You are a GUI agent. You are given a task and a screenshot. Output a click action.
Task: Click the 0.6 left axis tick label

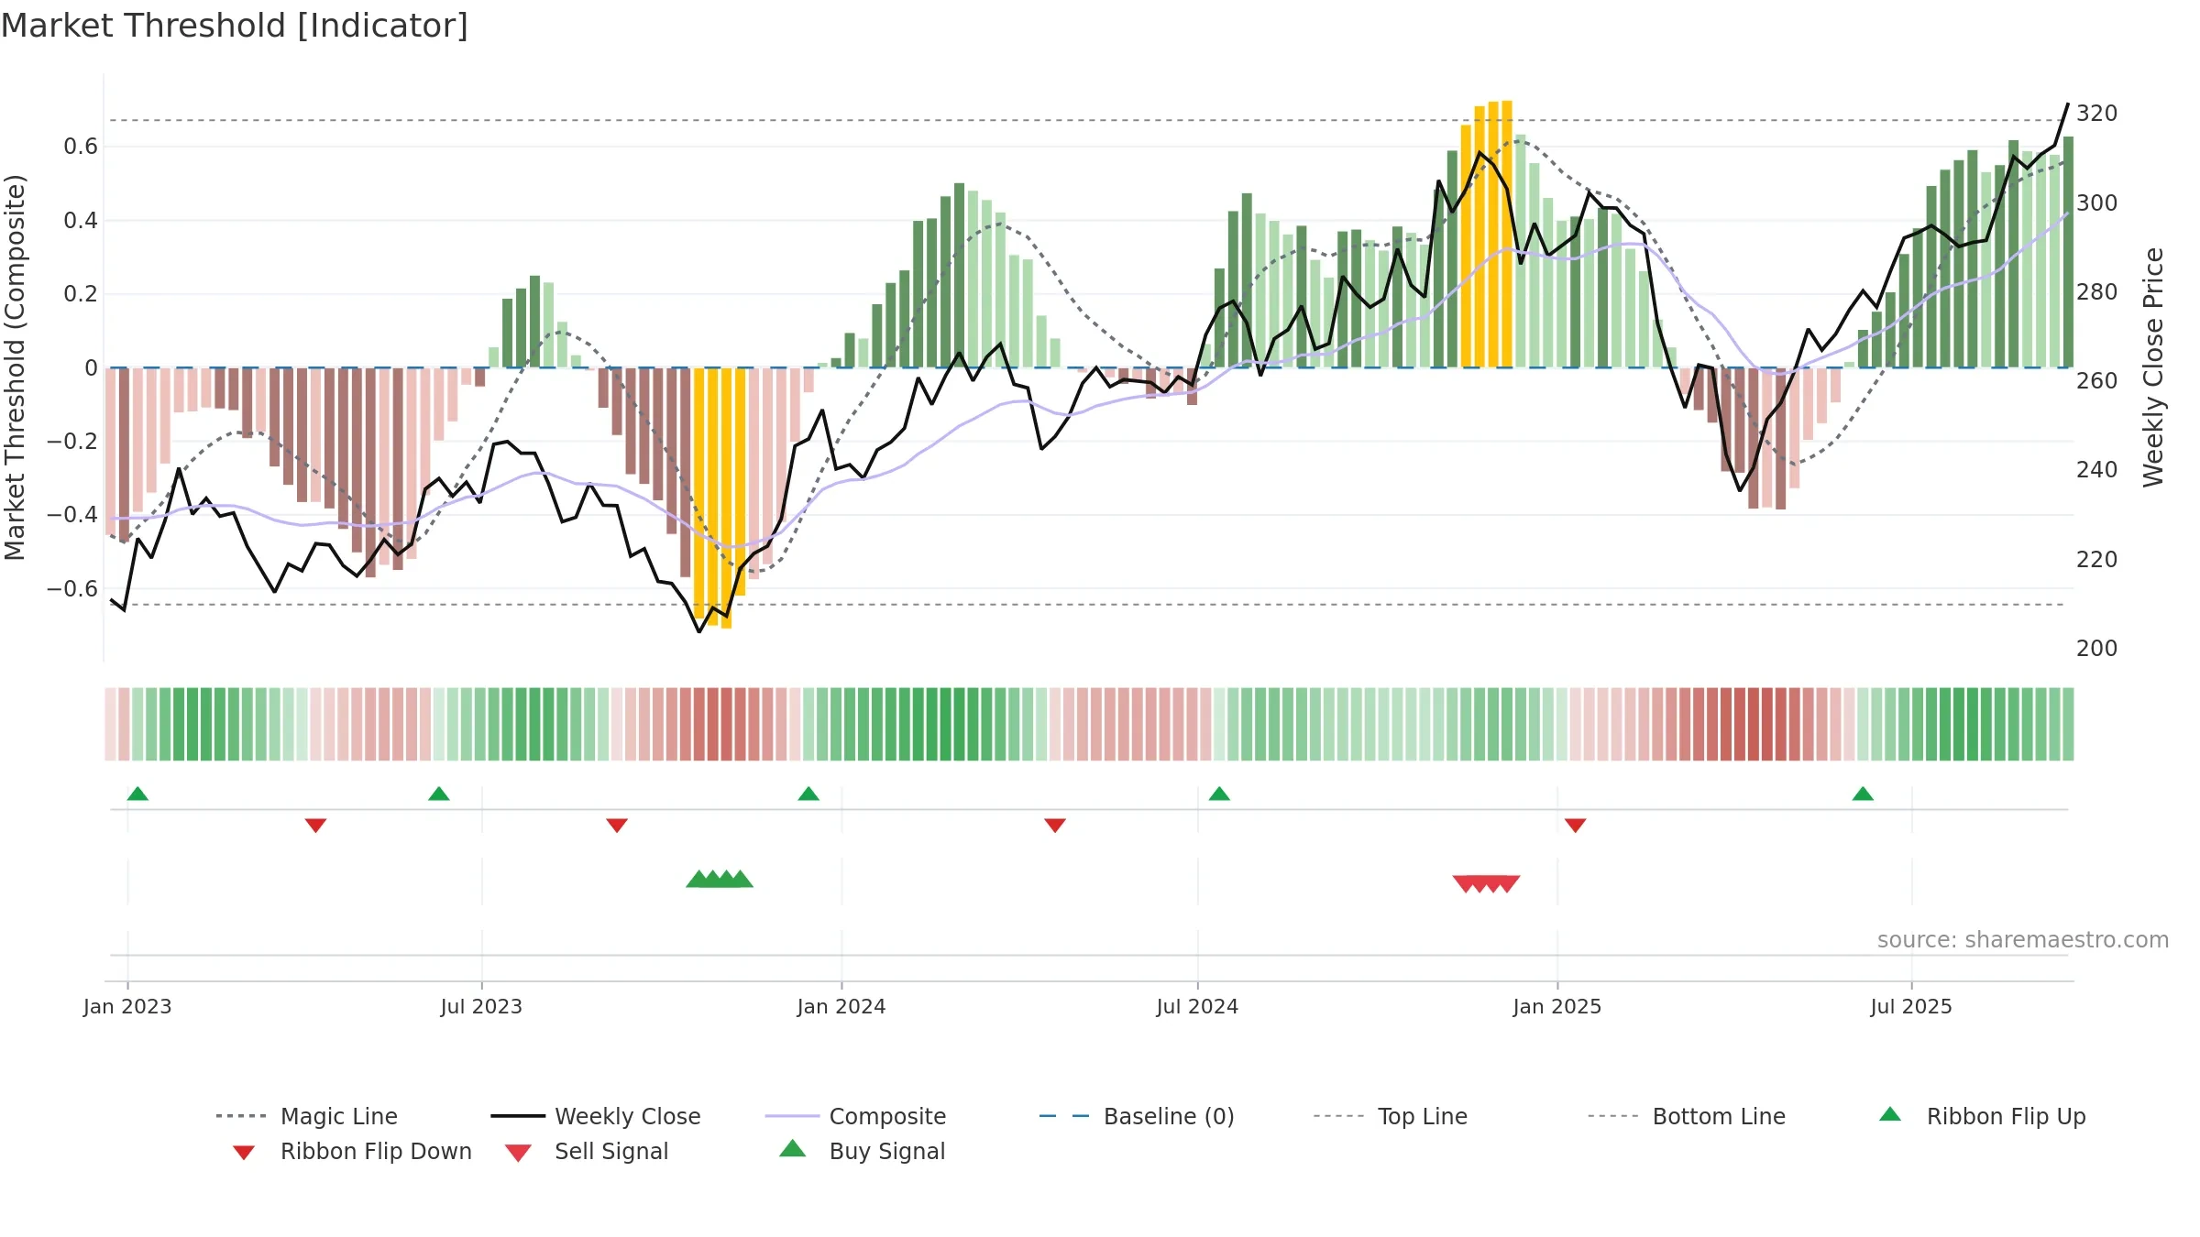tap(81, 147)
